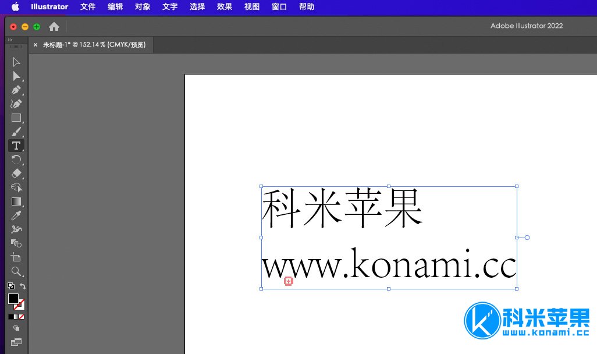Open the 帮助 menu

[x=307, y=6]
